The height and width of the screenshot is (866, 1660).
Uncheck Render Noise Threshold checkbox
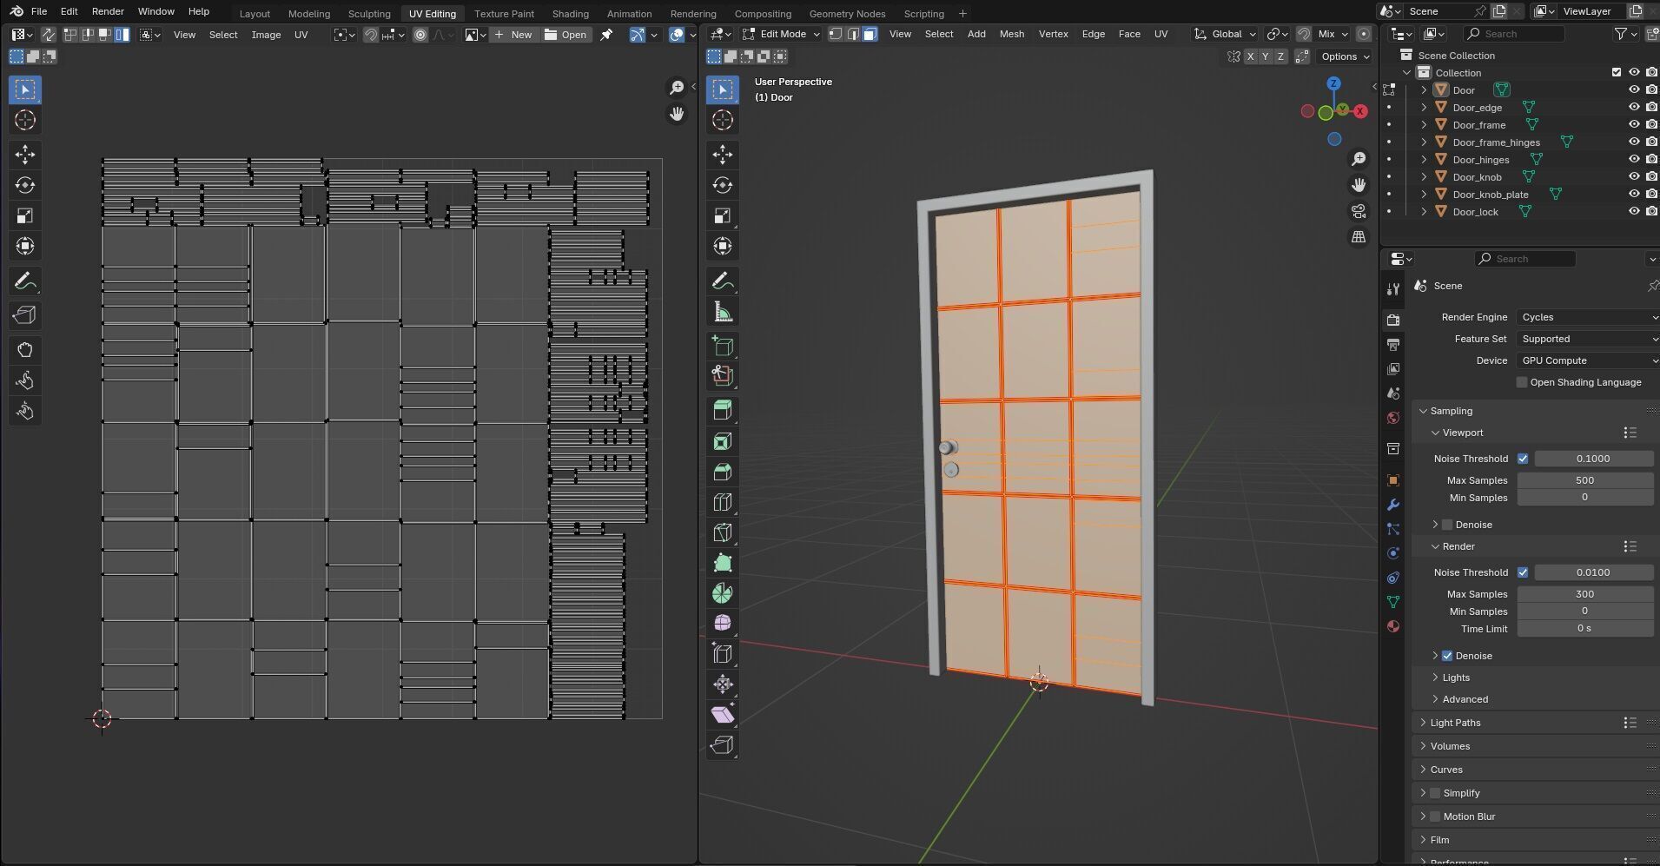[x=1523, y=572]
